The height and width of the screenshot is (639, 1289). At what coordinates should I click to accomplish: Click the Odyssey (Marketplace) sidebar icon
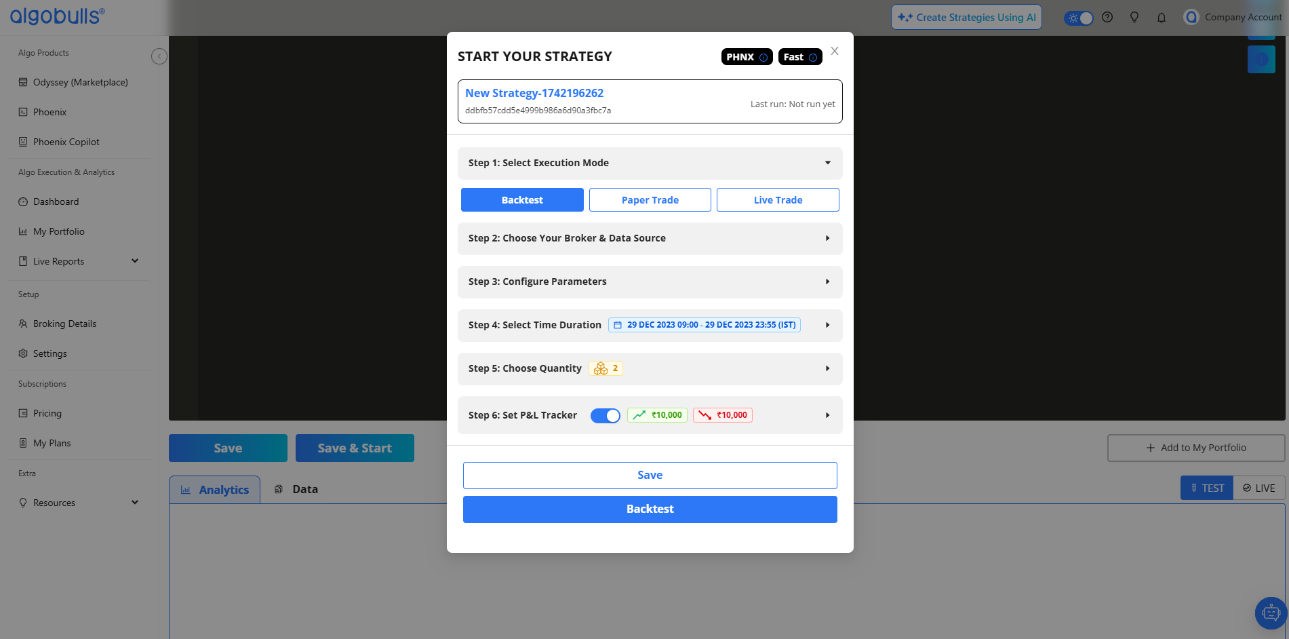[x=23, y=82]
